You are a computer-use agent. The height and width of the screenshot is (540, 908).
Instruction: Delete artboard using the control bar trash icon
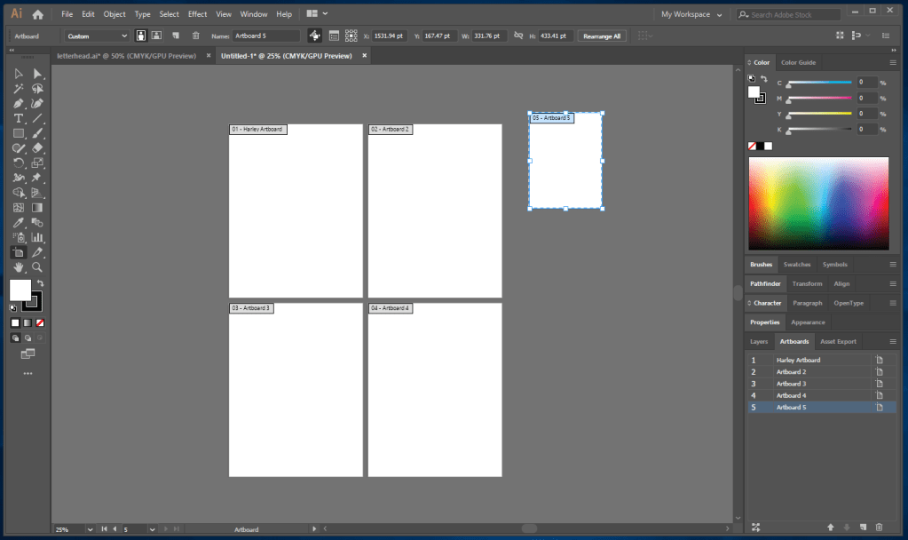195,36
